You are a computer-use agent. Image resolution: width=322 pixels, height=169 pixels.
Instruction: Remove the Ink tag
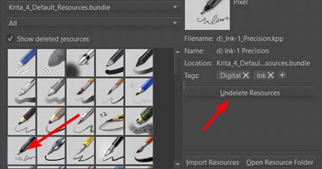pyautogui.click(x=271, y=76)
